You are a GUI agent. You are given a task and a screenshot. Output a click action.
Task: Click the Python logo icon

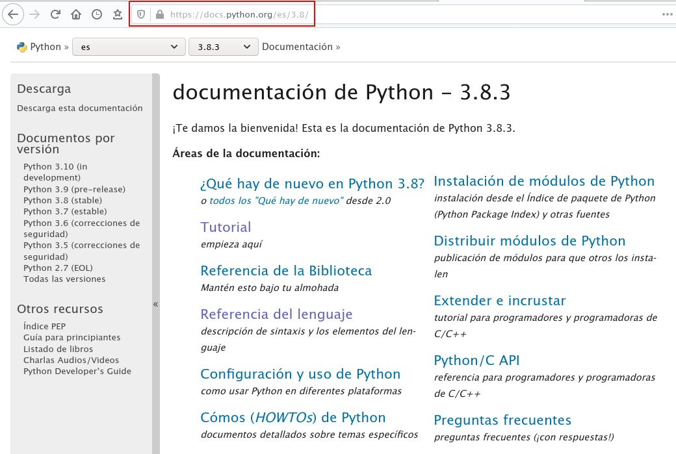tap(21, 47)
